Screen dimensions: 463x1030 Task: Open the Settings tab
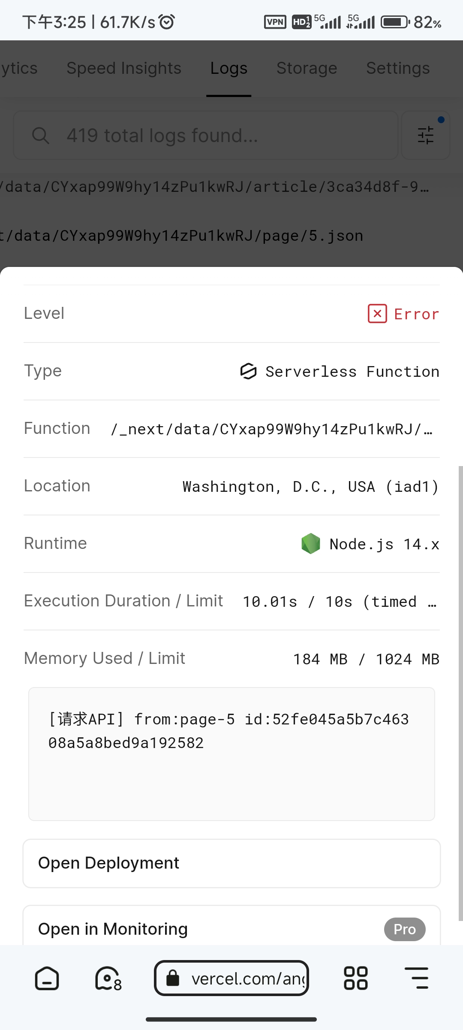pos(398,68)
